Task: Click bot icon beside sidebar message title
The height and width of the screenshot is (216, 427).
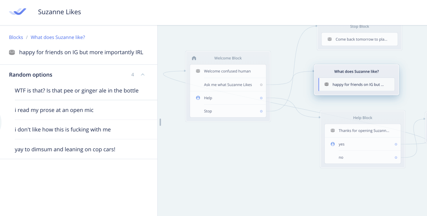Action: 12,52
